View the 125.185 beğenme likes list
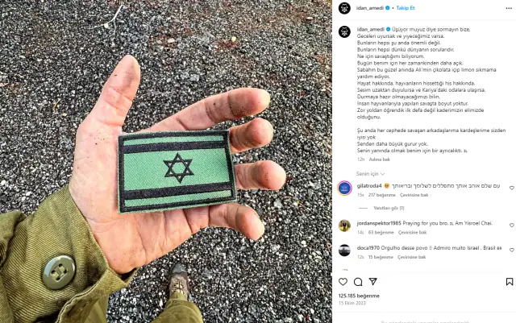 (359, 296)
